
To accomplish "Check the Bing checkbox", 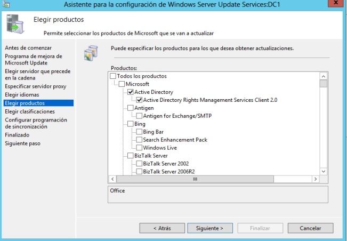I will pos(131,124).
